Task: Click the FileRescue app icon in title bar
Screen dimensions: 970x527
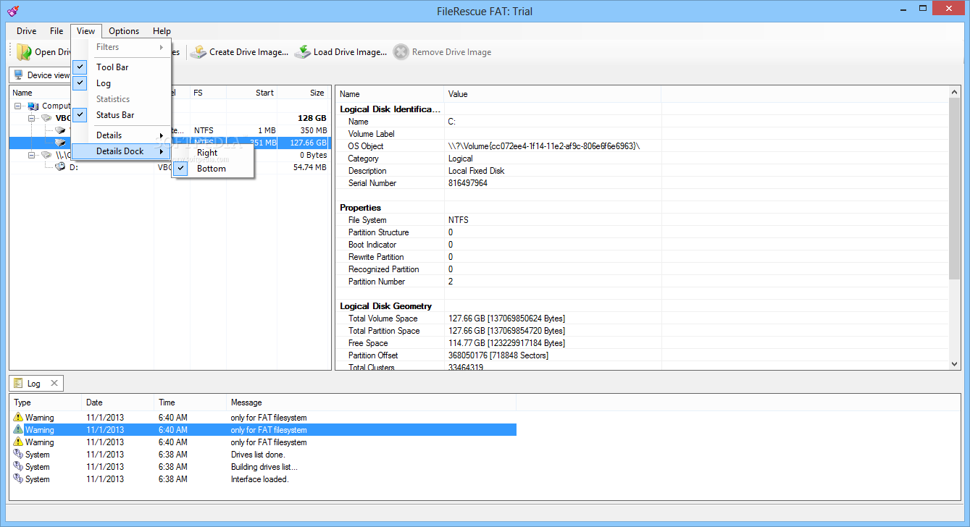Action: pyautogui.click(x=12, y=11)
